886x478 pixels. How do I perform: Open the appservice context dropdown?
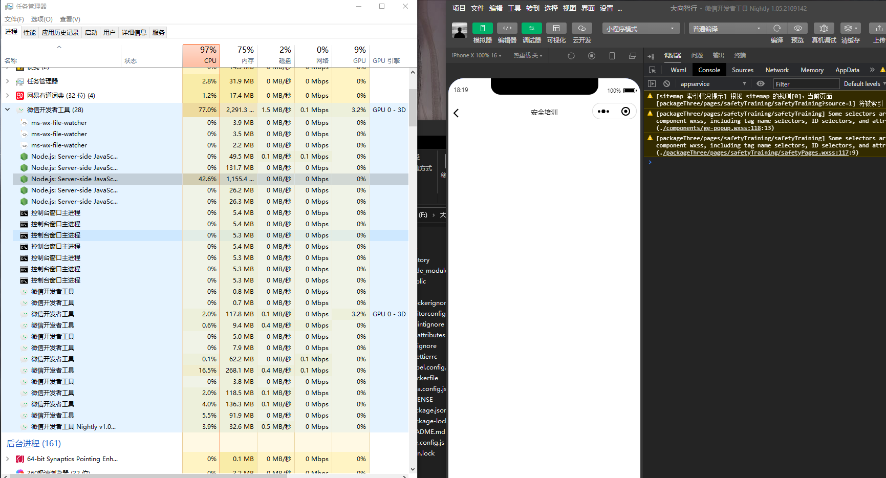click(712, 84)
